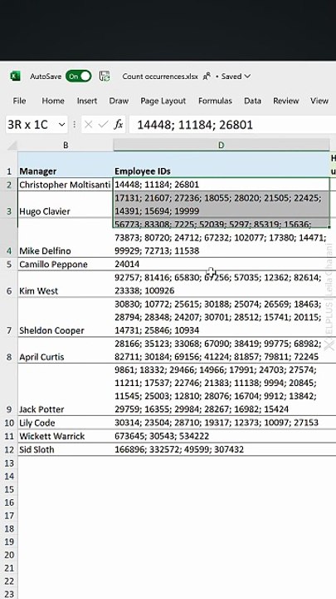Click the save workbook icon beside AutoSave
This screenshot has height=599, width=336.
[105, 76]
